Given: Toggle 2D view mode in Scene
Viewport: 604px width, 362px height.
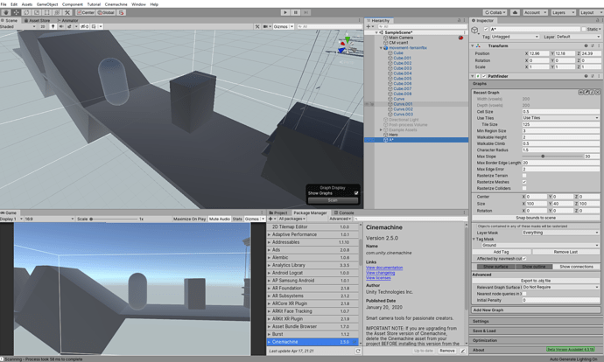Looking at the screenshot, I should 43,26.
